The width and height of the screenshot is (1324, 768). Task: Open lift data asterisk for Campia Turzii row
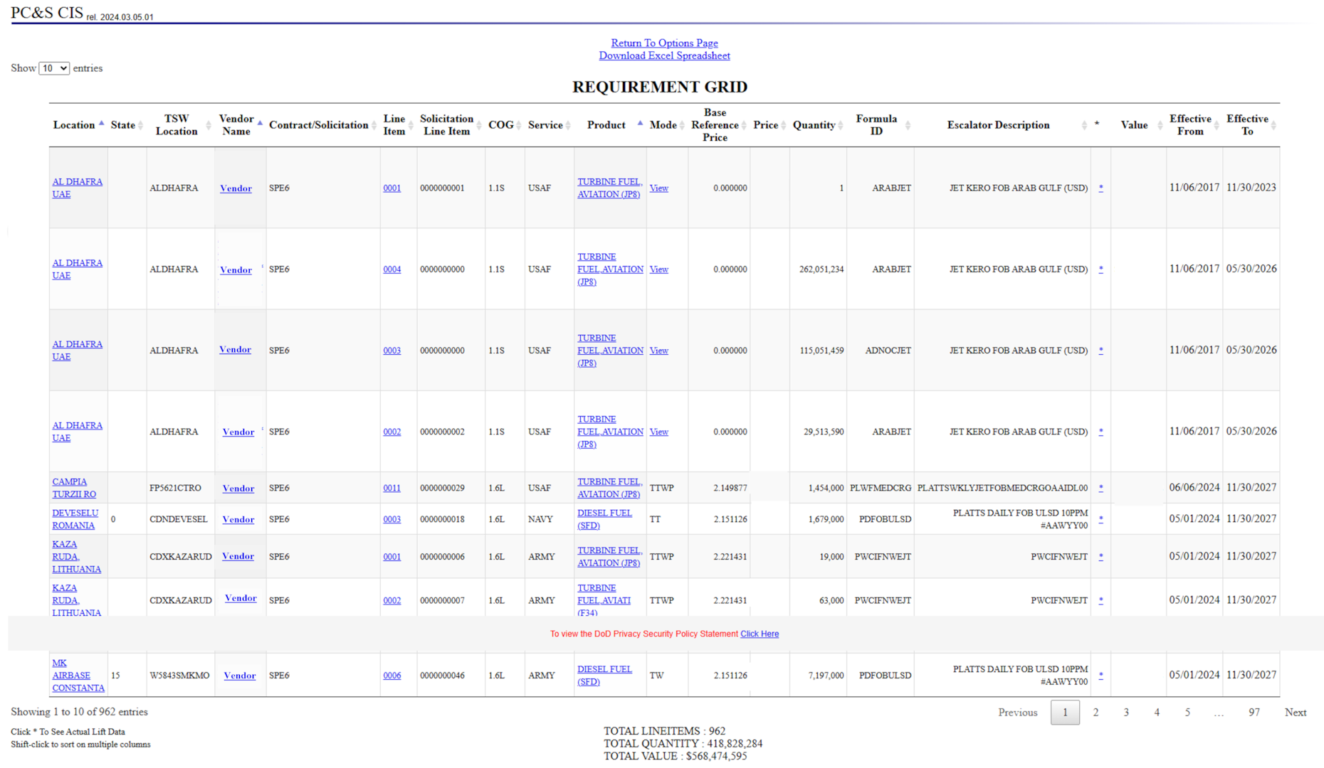pyautogui.click(x=1100, y=488)
